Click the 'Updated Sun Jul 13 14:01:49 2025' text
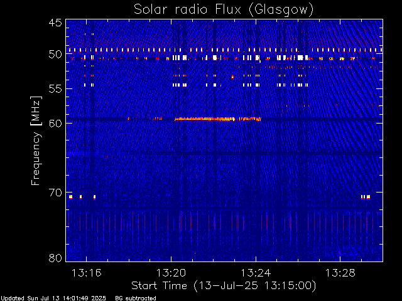 point(53,298)
